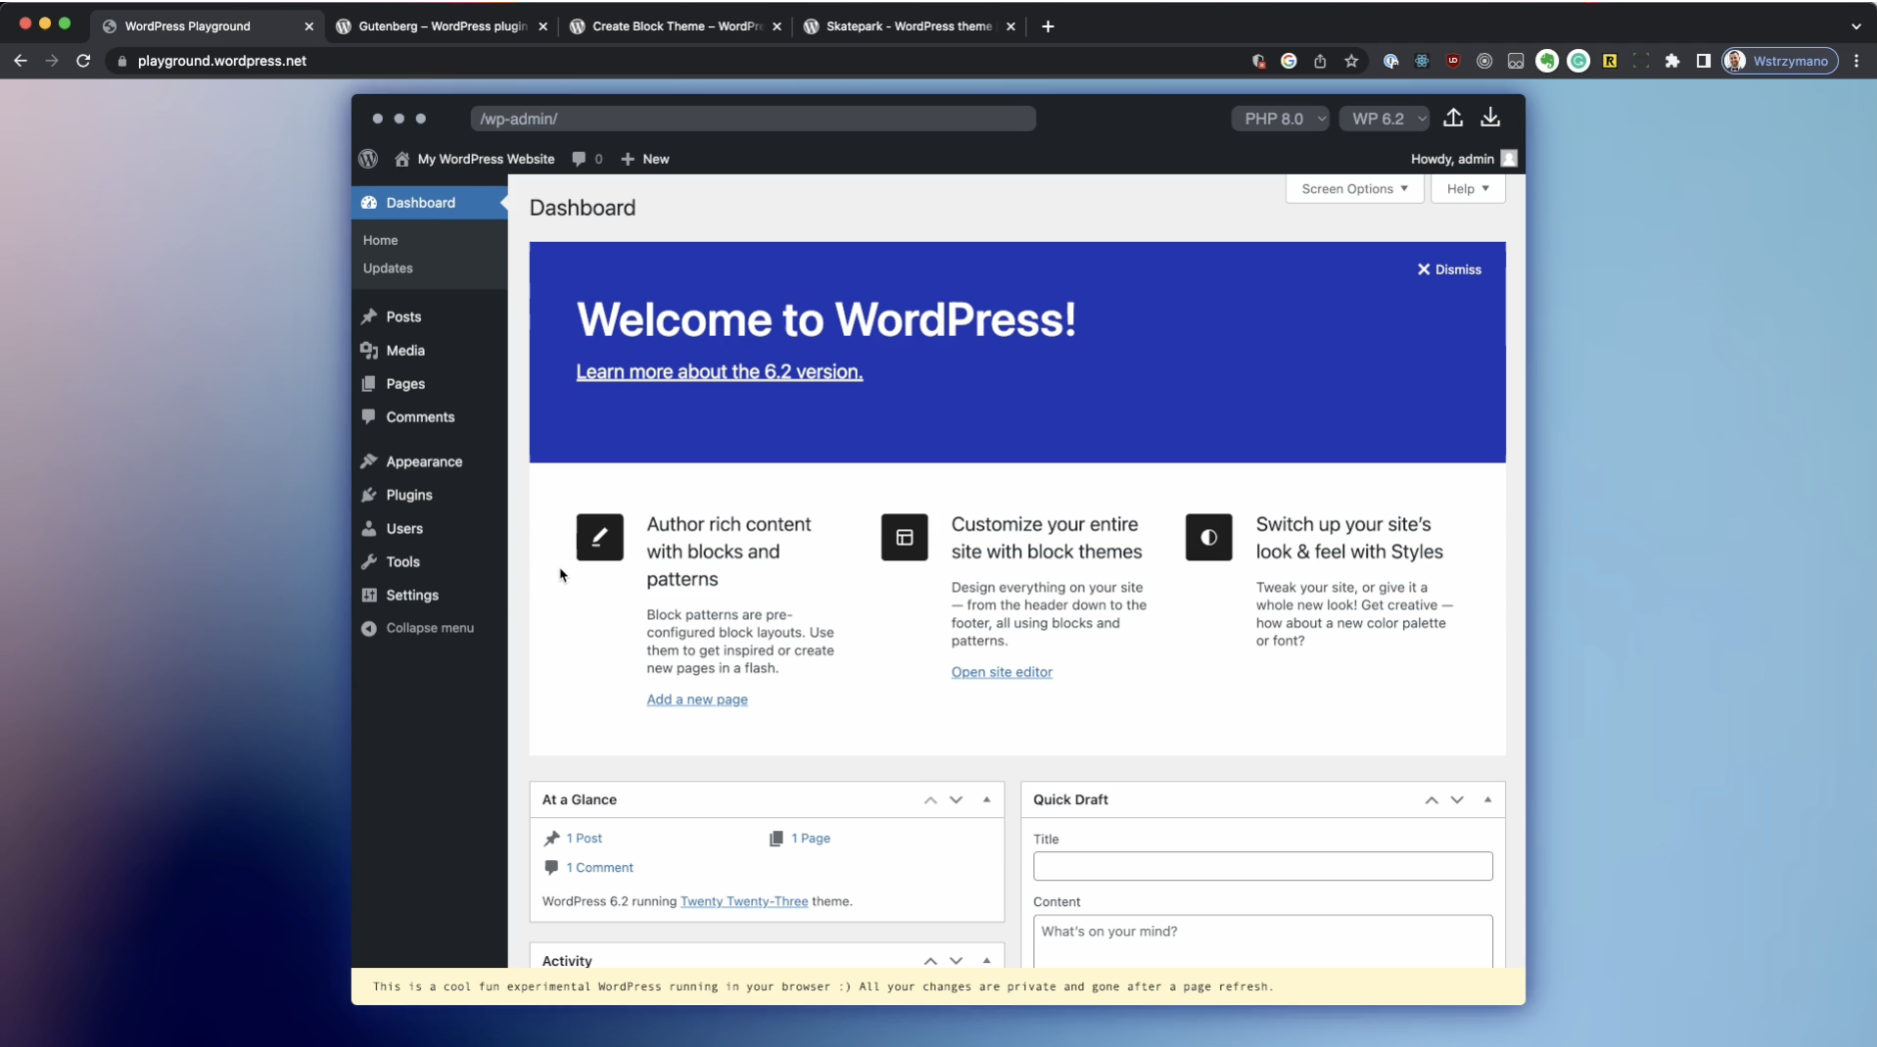Screen dimensions: 1877x1047
Task: Click the WordPress logo in admin bar
Action: pyautogui.click(x=368, y=159)
